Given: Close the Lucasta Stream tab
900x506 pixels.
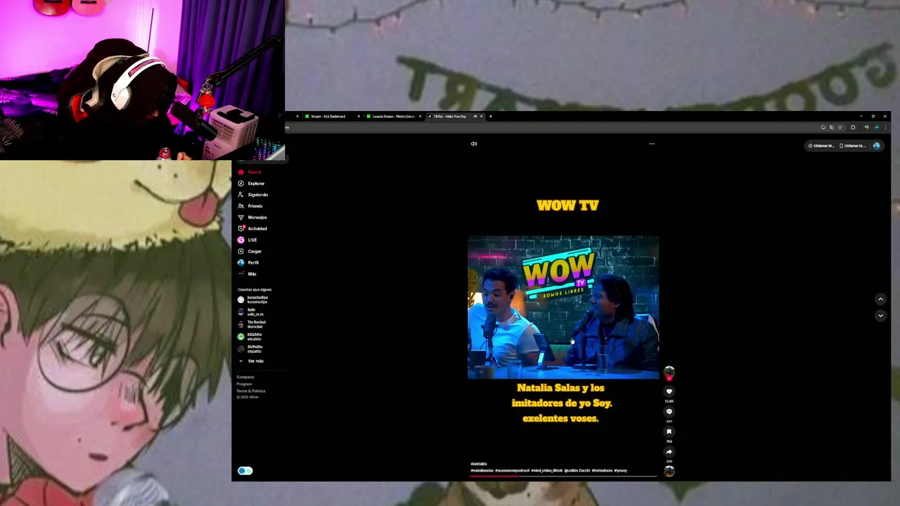Looking at the screenshot, I should tap(420, 117).
